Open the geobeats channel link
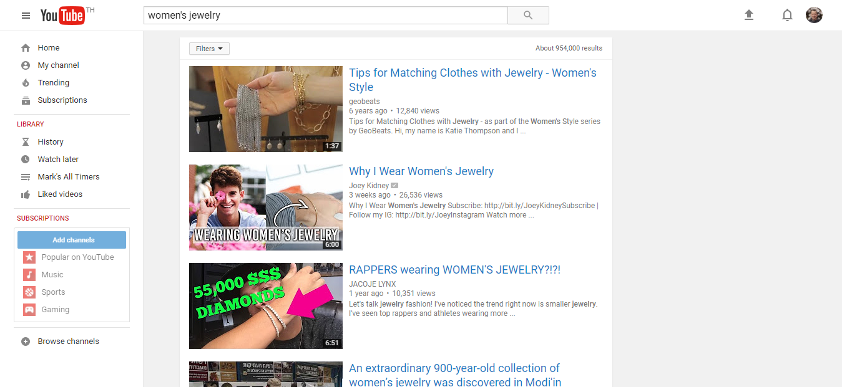The width and height of the screenshot is (842, 387). click(x=365, y=102)
